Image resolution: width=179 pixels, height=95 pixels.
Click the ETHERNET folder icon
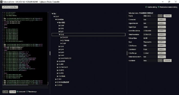(59, 67)
